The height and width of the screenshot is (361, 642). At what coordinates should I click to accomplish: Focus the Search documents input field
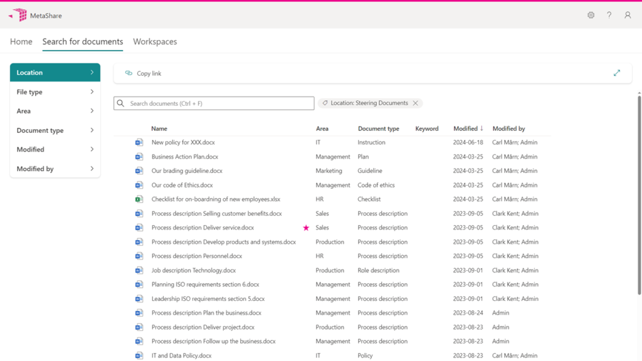pyautogui.click(x=214, y=103)
